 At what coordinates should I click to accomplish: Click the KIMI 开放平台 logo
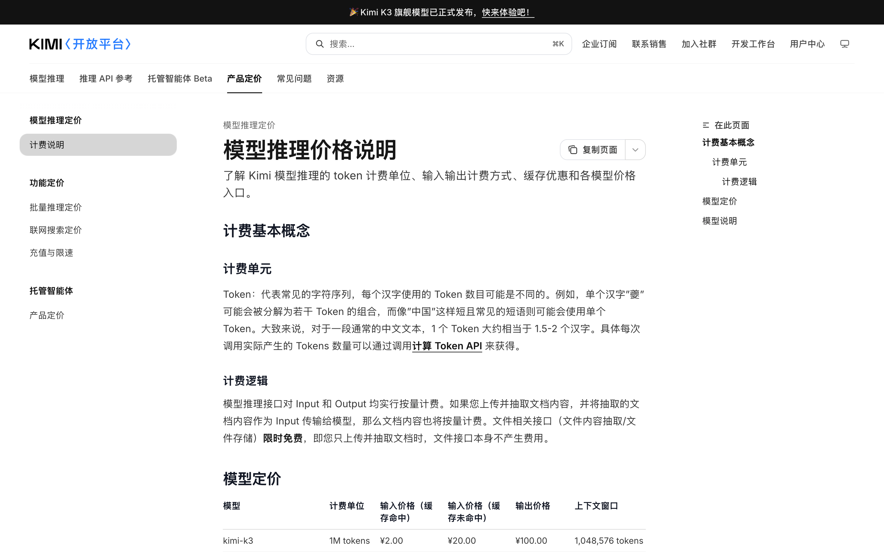80,44
